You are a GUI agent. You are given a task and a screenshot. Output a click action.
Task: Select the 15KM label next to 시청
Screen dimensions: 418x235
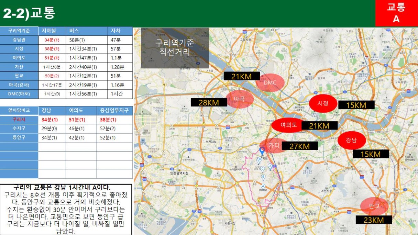356,105
